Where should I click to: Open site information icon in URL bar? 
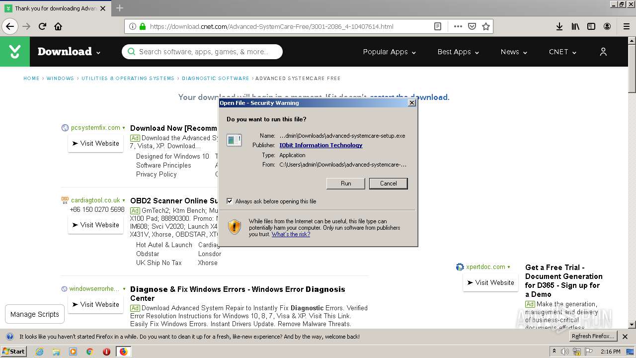[x=133, y=26]
